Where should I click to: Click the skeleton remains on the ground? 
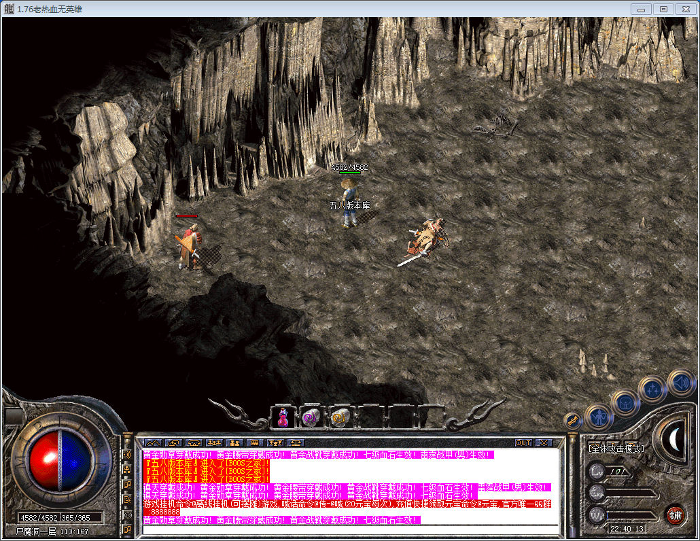click(497, 124)
